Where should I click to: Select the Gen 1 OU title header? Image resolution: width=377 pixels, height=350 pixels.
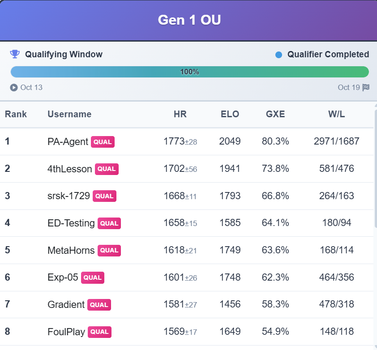[189, 20]
